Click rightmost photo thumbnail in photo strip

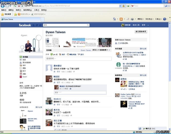point(105,42)
